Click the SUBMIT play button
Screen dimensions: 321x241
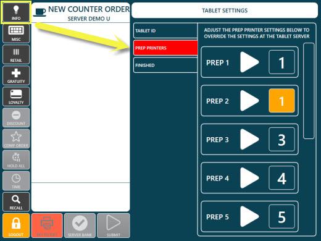[114, 226]
